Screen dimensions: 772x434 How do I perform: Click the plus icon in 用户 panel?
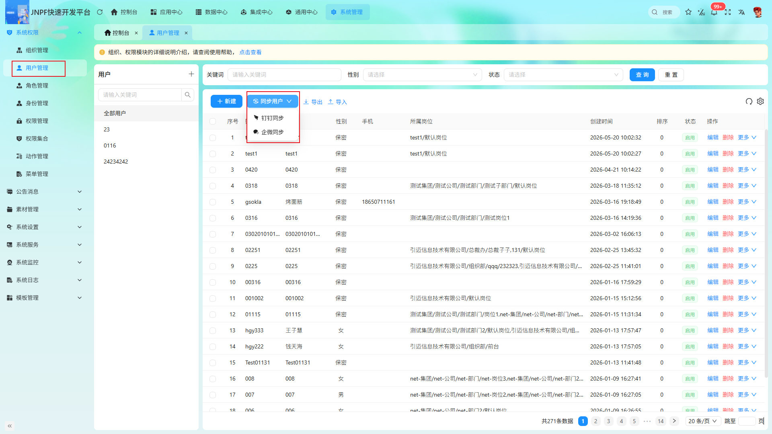191,74
